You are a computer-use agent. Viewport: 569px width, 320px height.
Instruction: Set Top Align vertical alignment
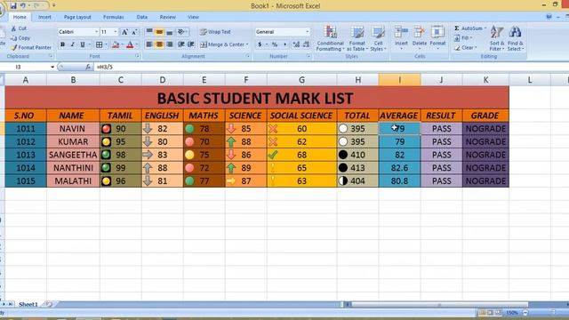coord(149,32)
